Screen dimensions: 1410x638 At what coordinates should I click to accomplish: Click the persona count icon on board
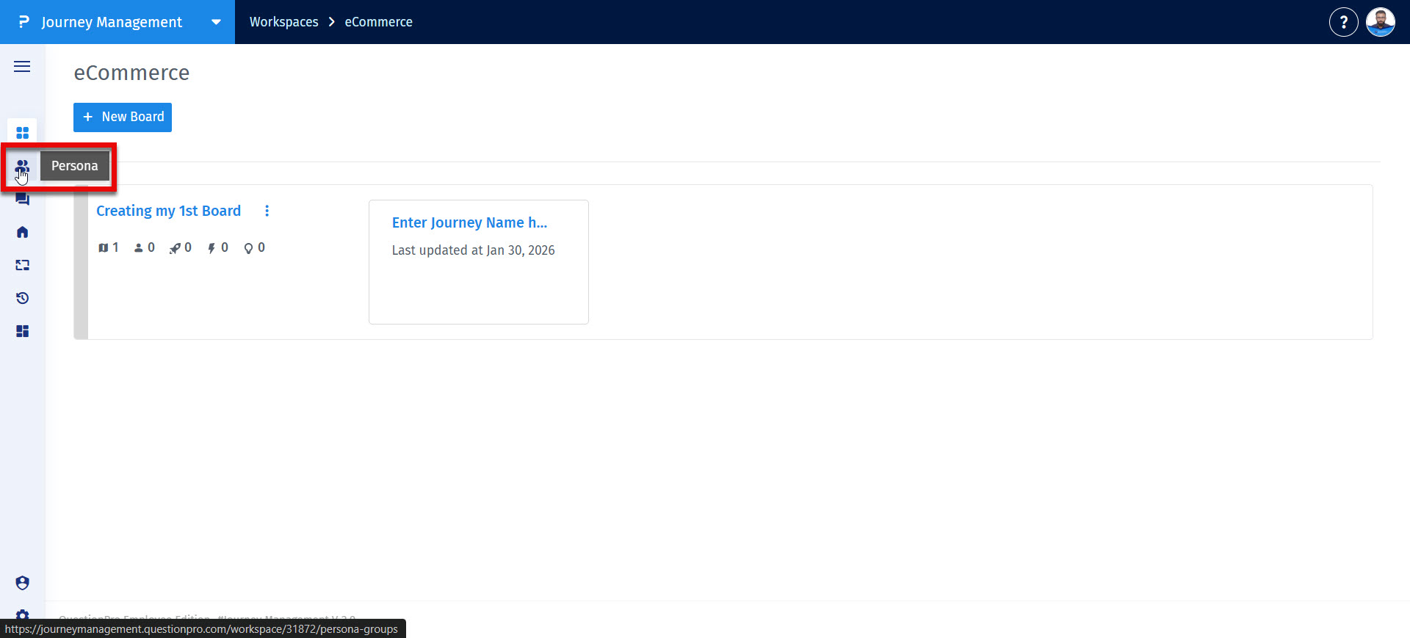point(138,248)
